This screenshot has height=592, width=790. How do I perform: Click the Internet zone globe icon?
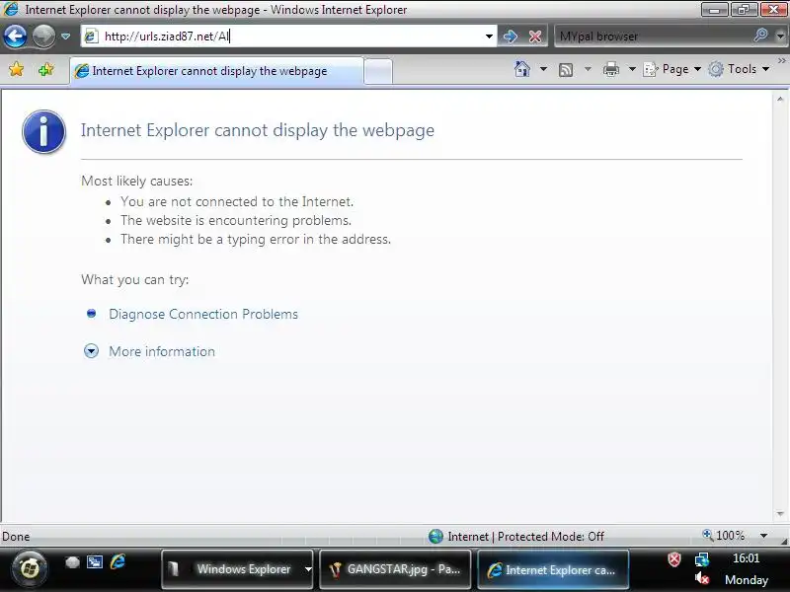pos(435,536)
